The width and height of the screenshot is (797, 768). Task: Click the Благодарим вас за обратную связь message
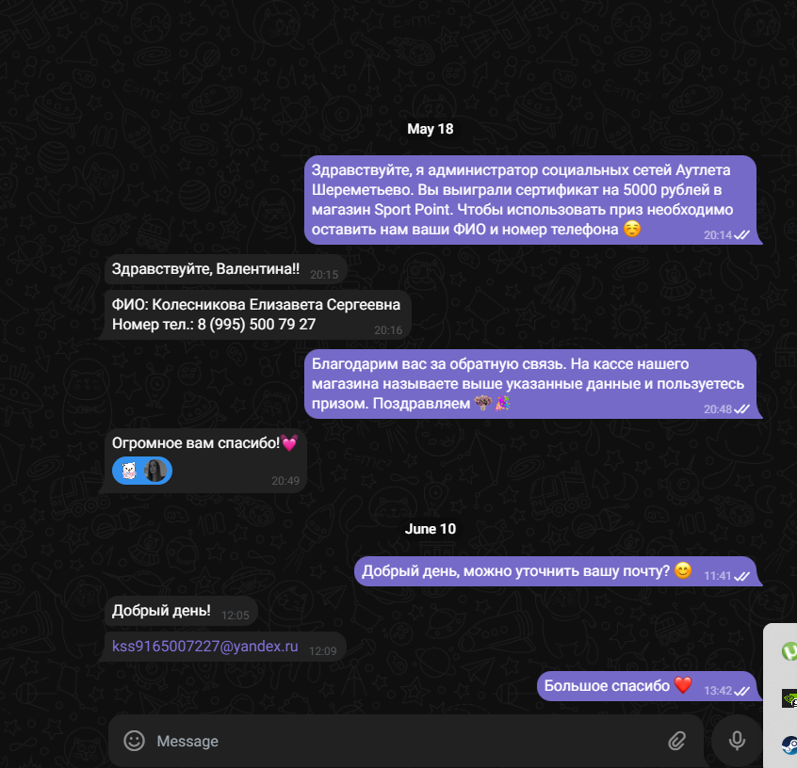coord(530,384)
